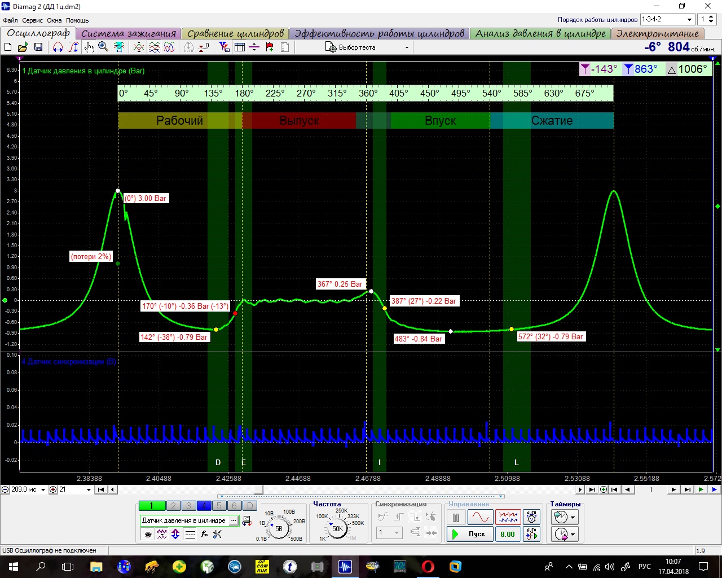Select the vertical measurement tool in the toolbar

(x=73, y=47)
